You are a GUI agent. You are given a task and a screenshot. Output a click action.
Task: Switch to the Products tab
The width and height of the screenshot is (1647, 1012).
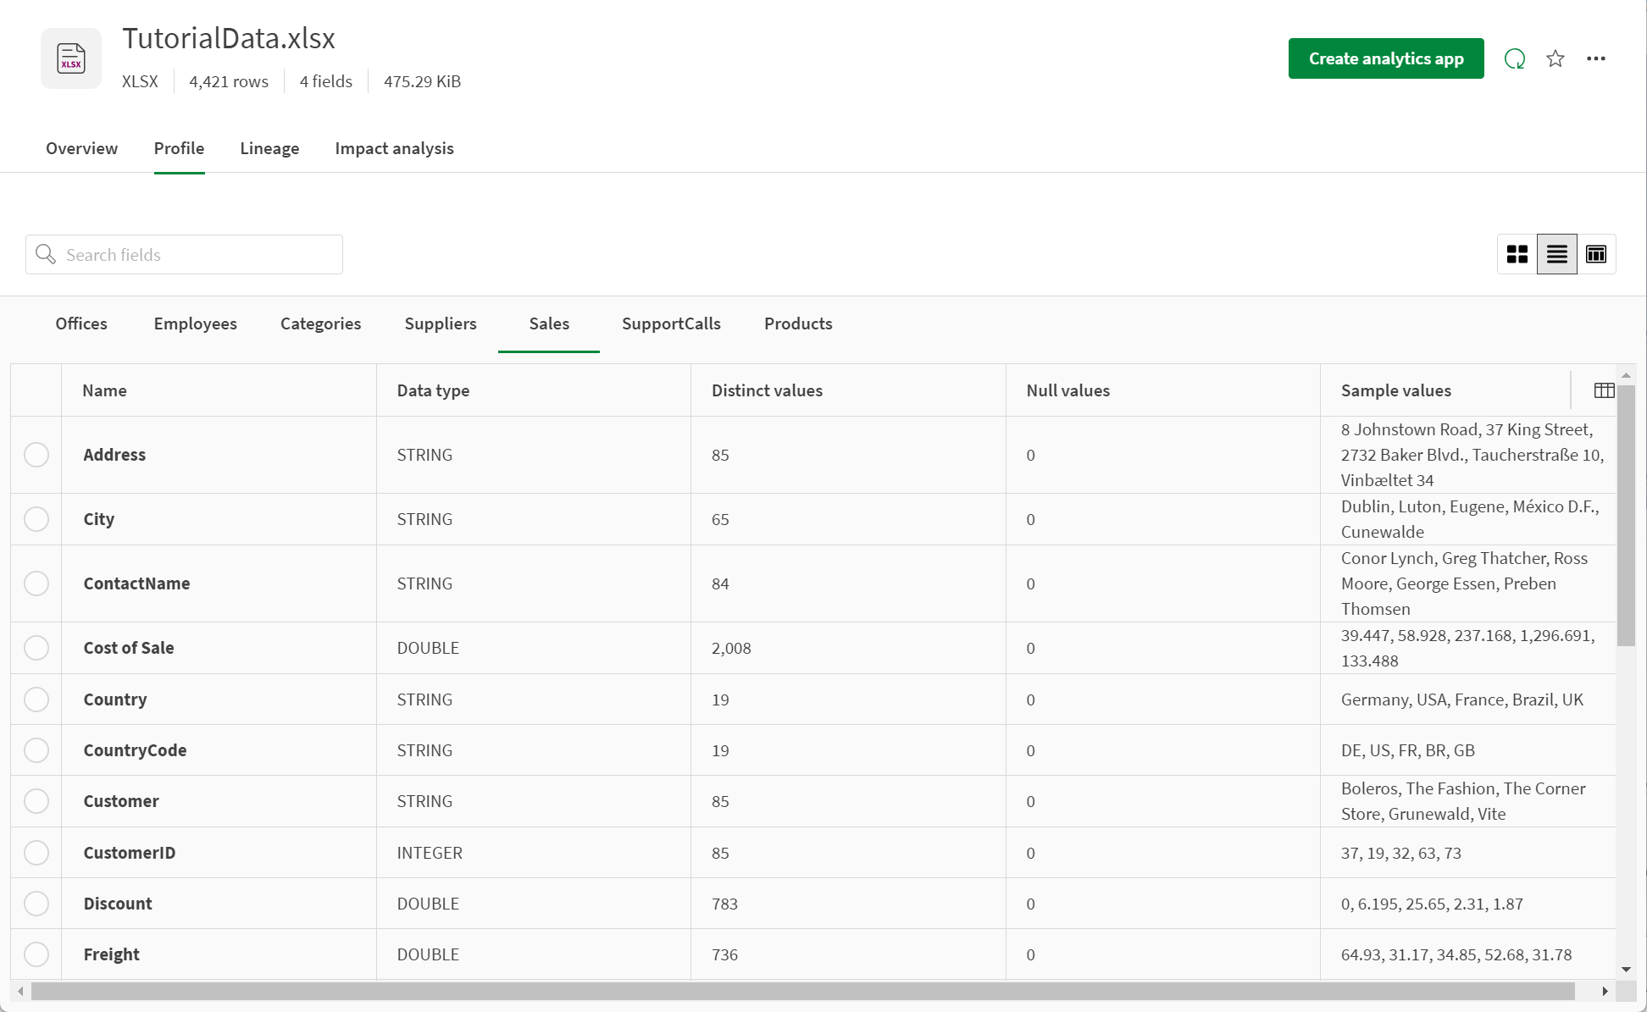799,324
